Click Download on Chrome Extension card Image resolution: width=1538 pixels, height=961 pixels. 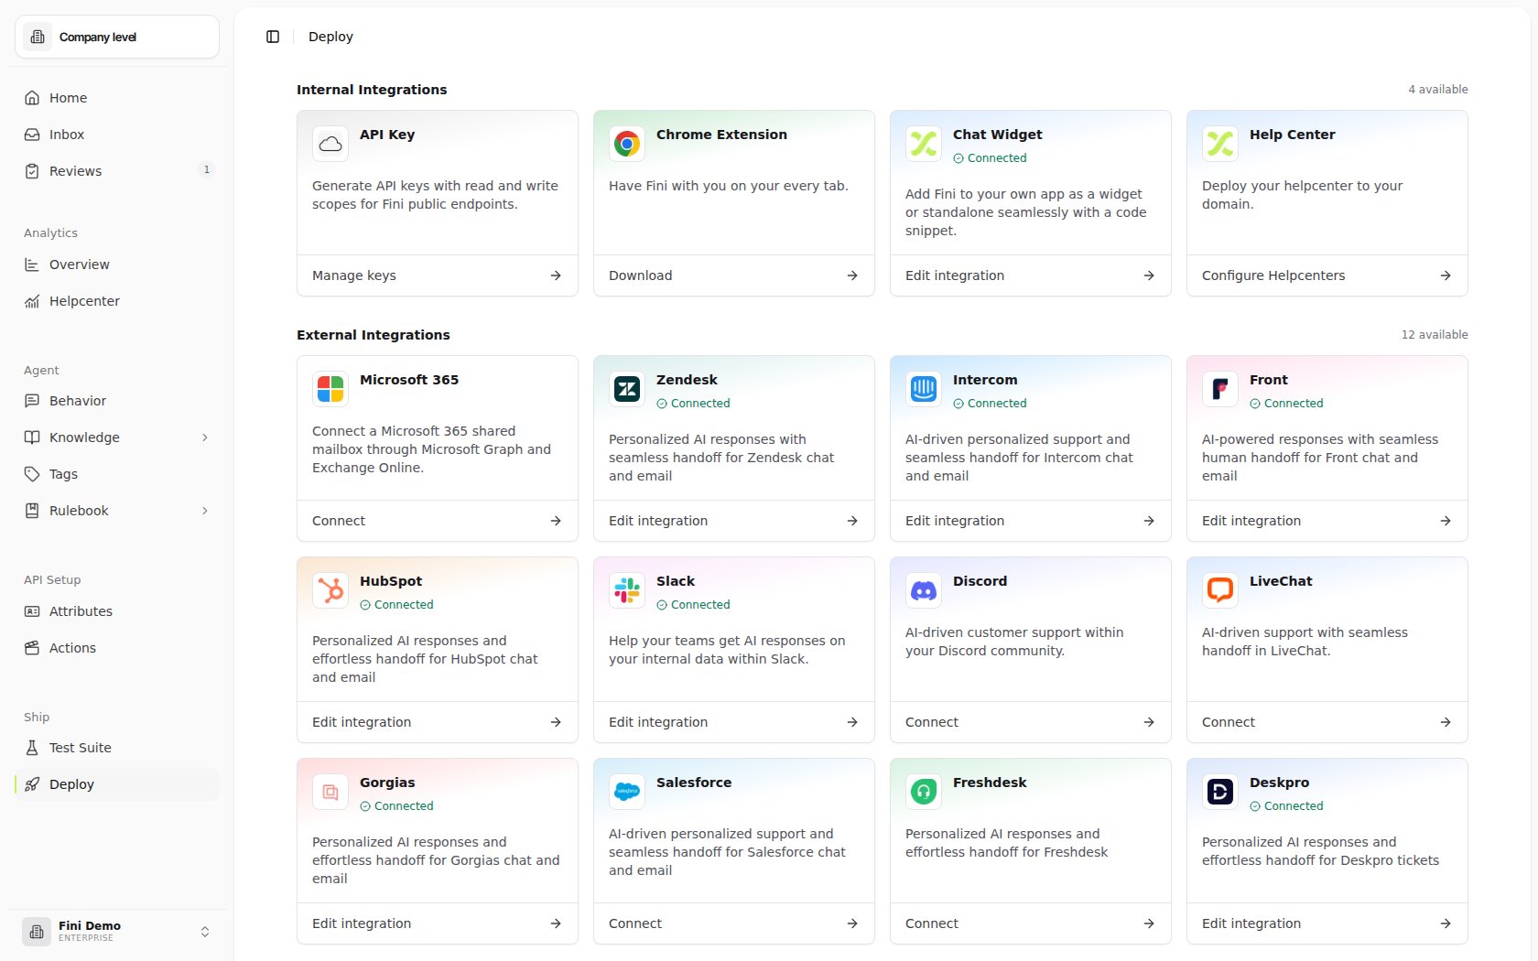[x=734, y=275]
